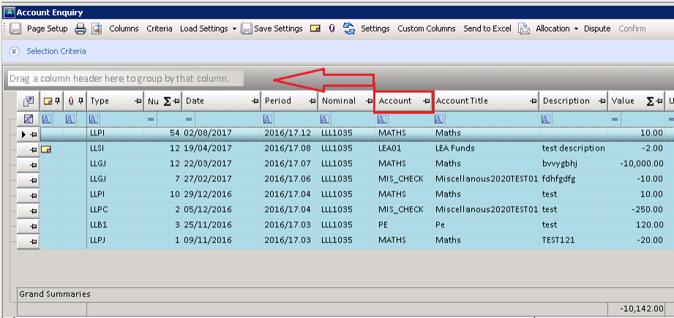674x318 pixels.
Task: Click the pin icon on Account Title column
Action: 533,102
